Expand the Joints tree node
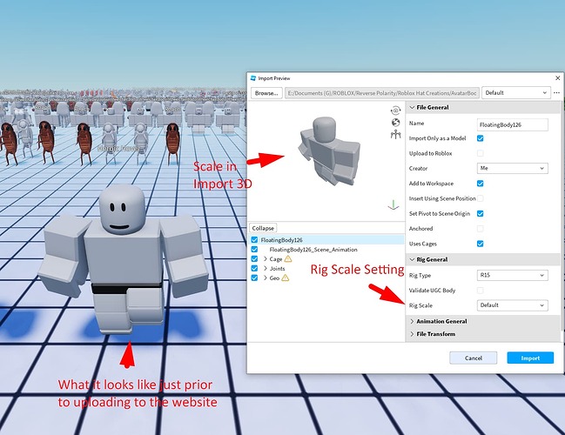 point(266,268)
